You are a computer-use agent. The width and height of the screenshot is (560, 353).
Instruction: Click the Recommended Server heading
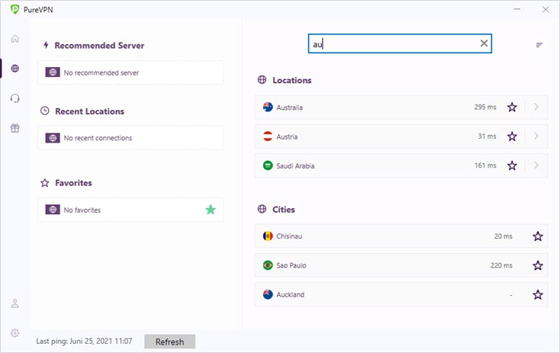(99, 46)
